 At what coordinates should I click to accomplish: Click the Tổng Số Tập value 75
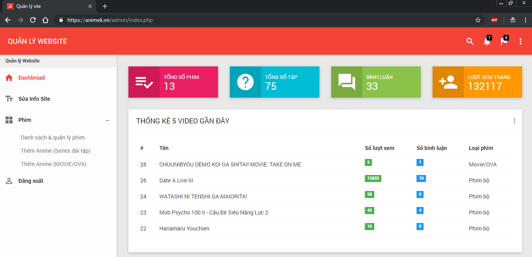click(271, 86)
